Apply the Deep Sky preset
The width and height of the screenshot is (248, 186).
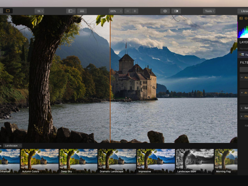(79, 161)
